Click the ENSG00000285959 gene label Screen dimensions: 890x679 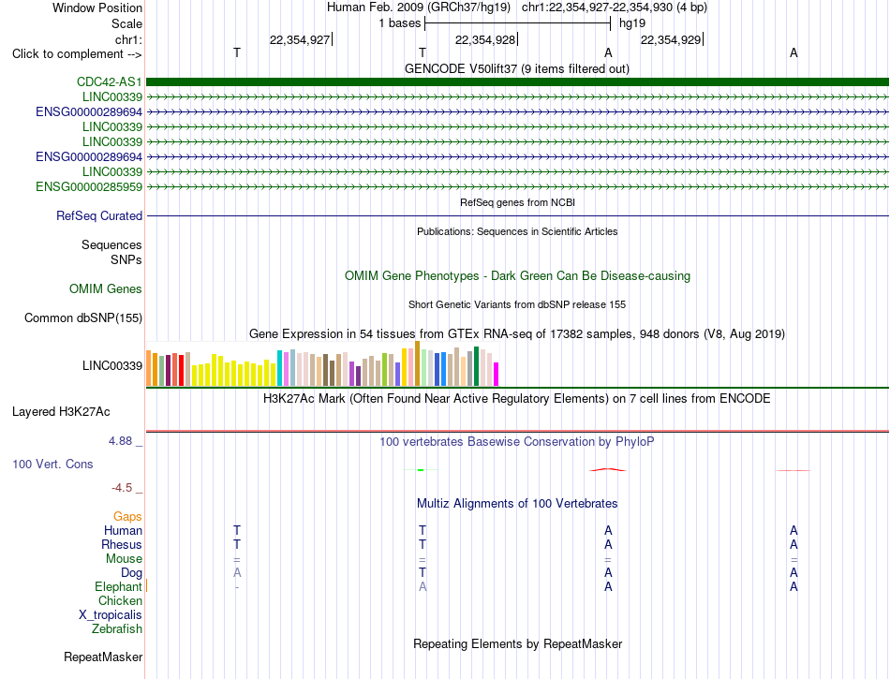(89, 187)
